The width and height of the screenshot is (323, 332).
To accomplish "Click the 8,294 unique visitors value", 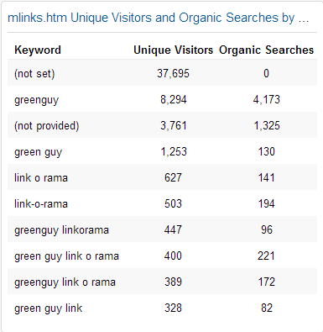I will pyautogui.click(x=174, y=100).
